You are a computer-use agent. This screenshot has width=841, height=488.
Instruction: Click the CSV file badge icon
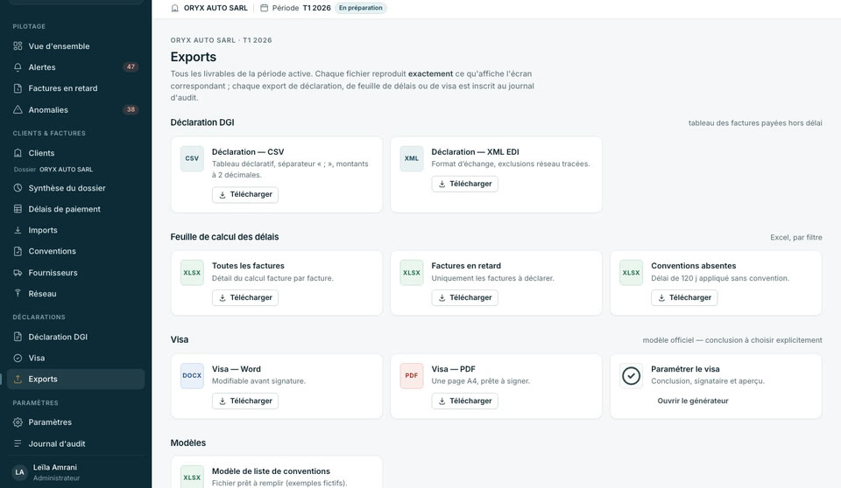[192, 158]
